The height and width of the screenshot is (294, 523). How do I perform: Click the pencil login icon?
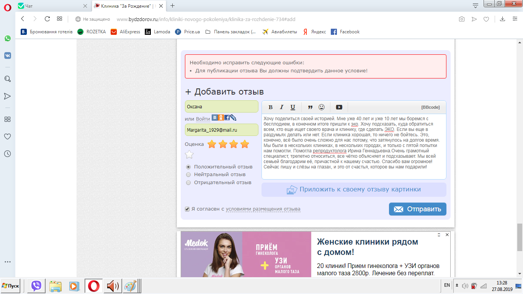(x=233, y=118)
